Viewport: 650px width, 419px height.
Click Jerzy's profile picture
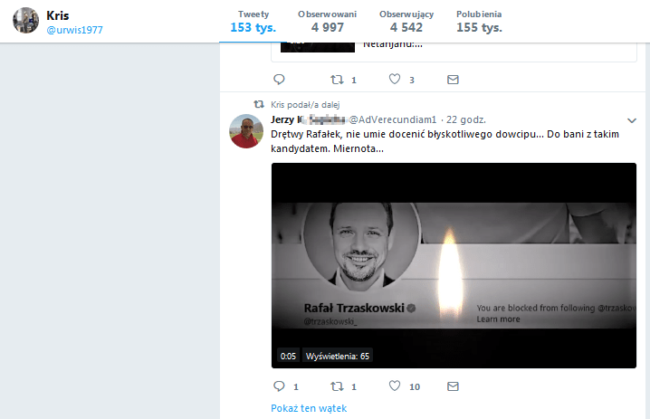pos(247,132)
